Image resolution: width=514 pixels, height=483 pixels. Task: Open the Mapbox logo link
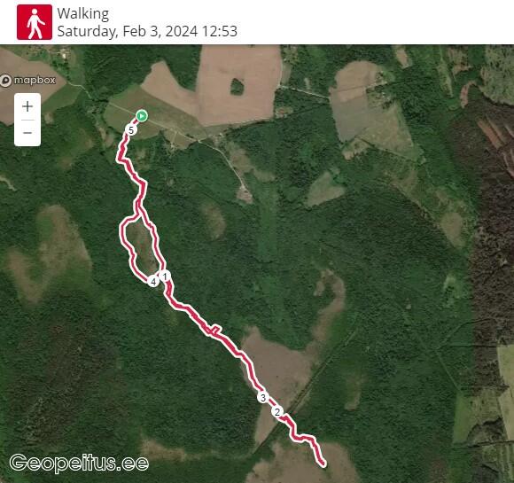[28, 81]
